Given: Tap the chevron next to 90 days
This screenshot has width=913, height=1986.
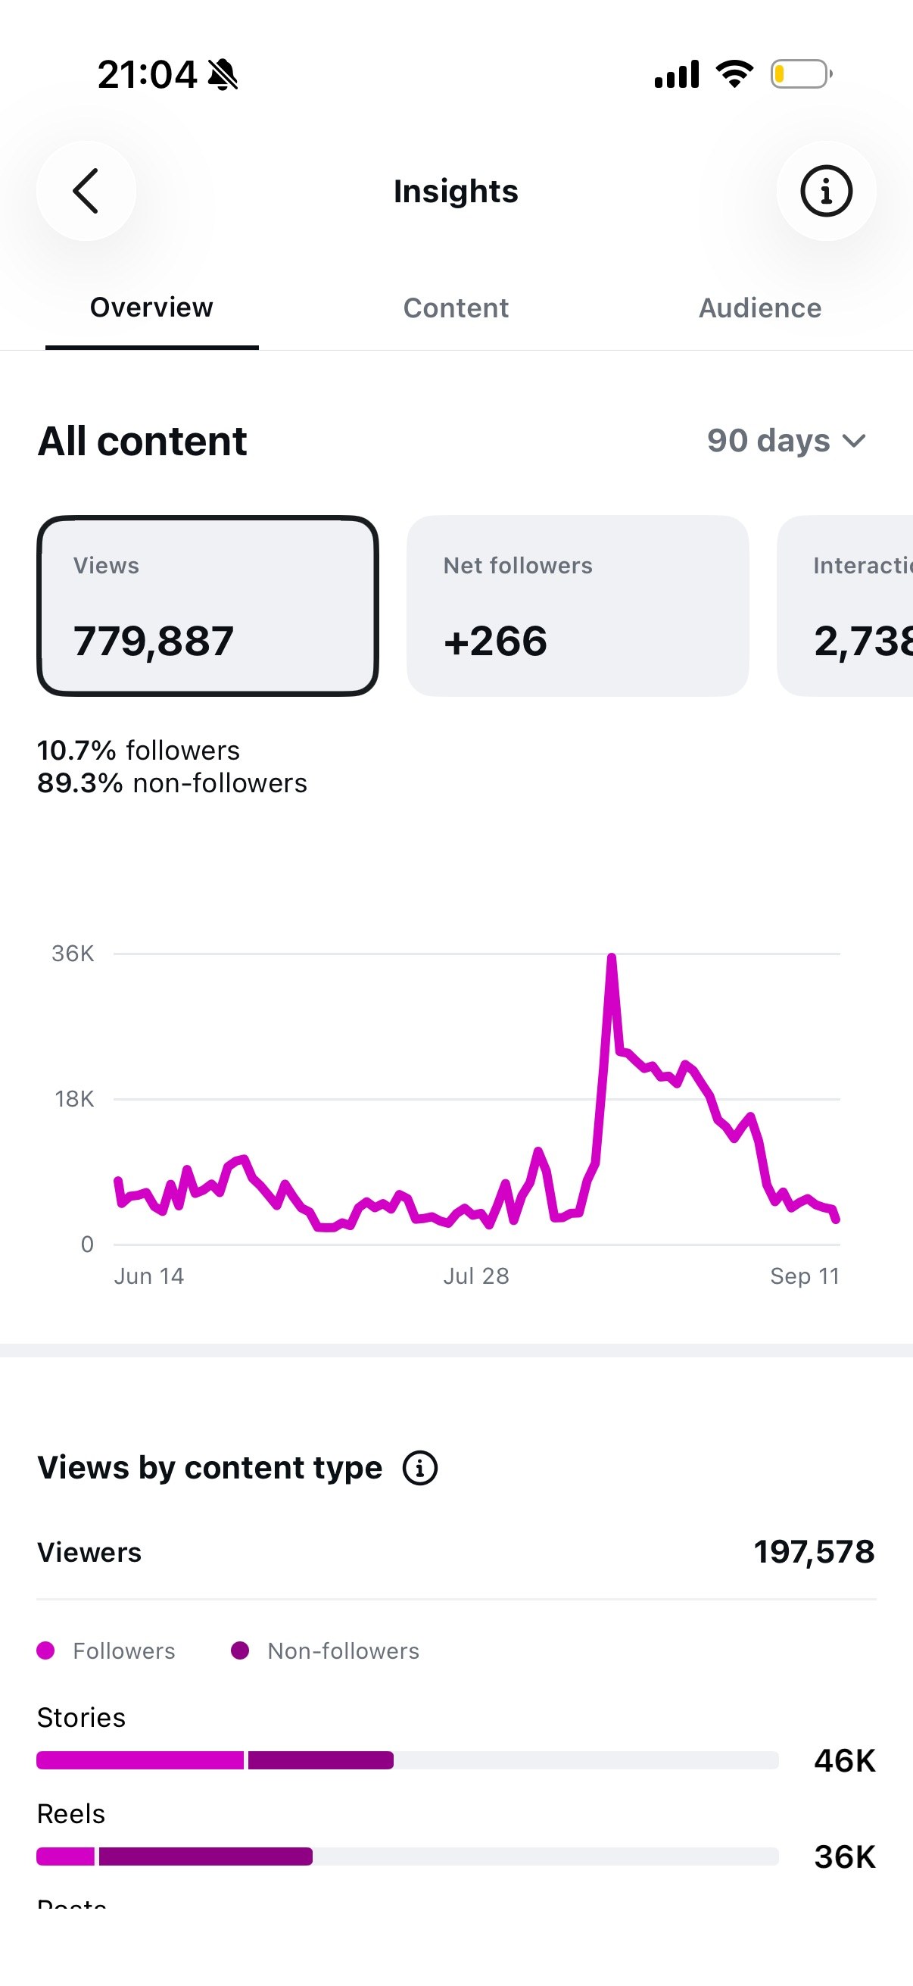Looking at the screenshot, I should tap(854, 441).
